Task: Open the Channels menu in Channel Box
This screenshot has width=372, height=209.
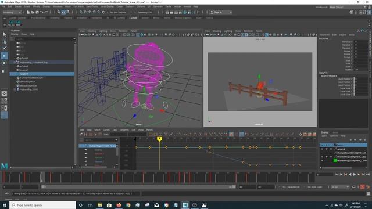Action: click(325, 35)
